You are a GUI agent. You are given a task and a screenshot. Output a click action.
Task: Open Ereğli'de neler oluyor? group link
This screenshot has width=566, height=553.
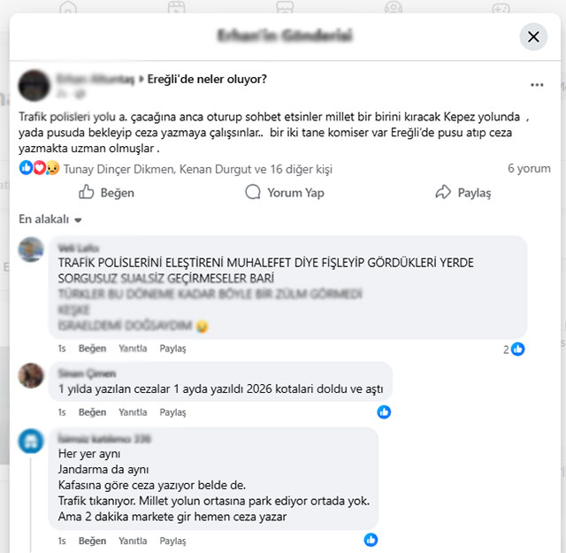[x=207, y=79]
